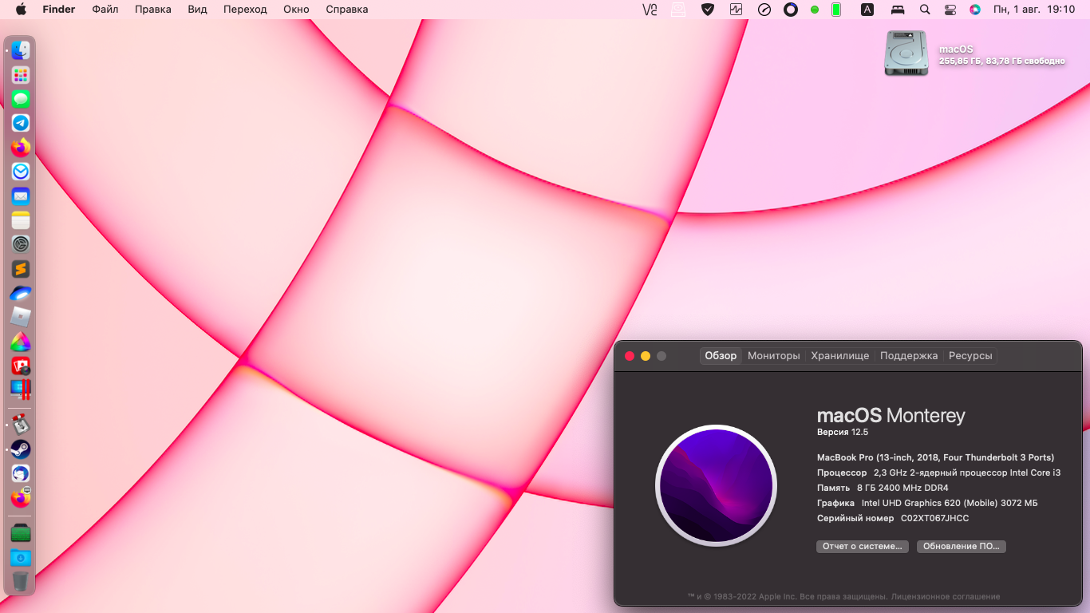Image resolution: width=1090 pixels, height=613 pixels.
Task: Open the blue saucer-shaped app in Dock
Action: point(21,293)
